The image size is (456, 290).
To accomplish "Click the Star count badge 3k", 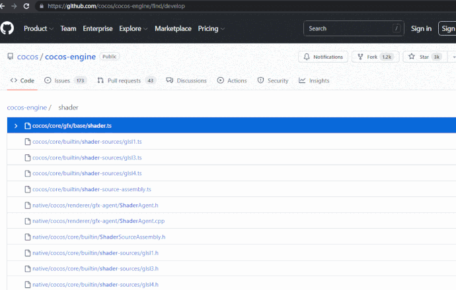I will 437,57.
